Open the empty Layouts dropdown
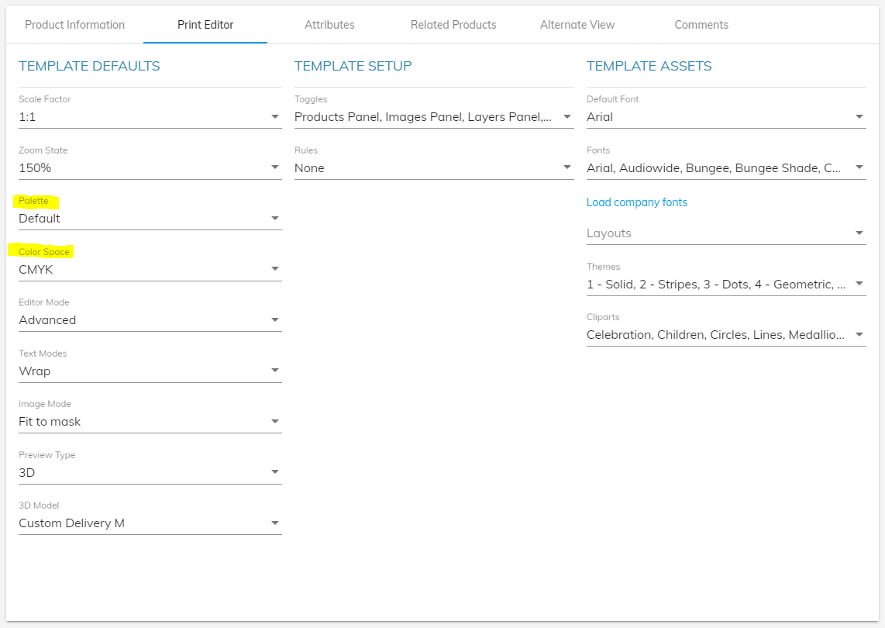Screen dimensions: 885x628 (x=726, y=233)
